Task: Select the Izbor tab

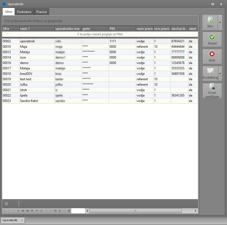Action: point(9,12)
